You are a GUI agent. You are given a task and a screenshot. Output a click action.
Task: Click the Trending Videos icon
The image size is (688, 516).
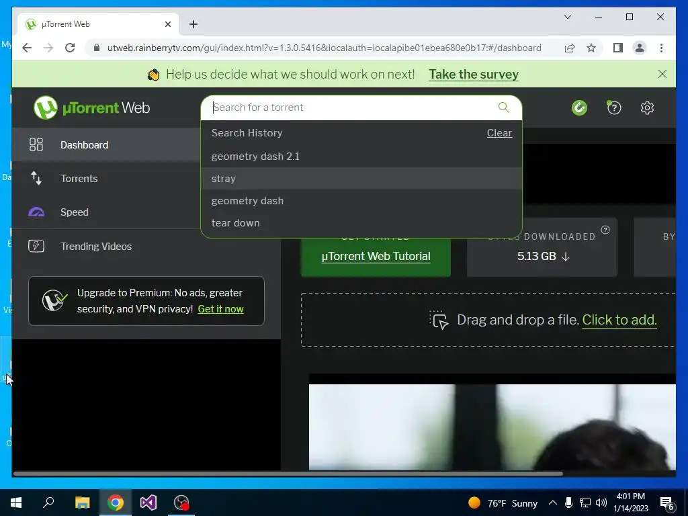point(36,246)
